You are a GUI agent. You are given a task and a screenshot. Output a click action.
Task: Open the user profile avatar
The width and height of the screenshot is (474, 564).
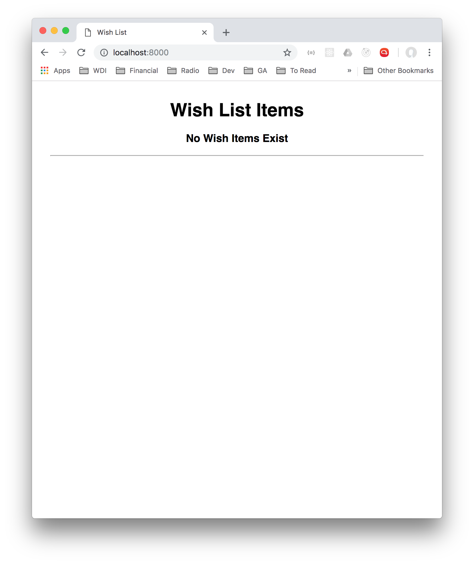click(411, 52)
